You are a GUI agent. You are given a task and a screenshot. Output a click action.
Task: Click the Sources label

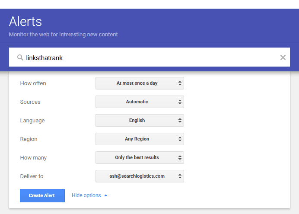coord(30,102)
